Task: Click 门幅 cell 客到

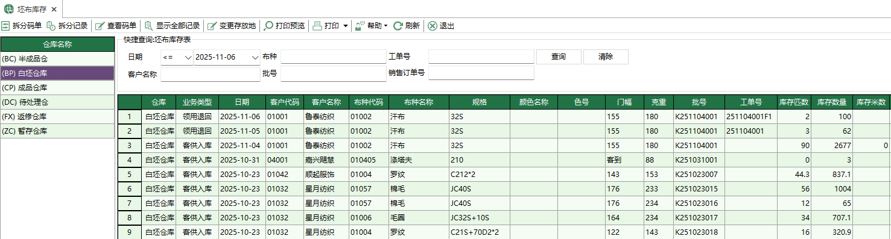Action: (624, 160)
